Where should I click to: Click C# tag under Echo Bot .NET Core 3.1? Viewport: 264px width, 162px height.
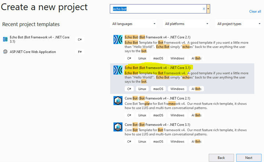pos(129,89)
